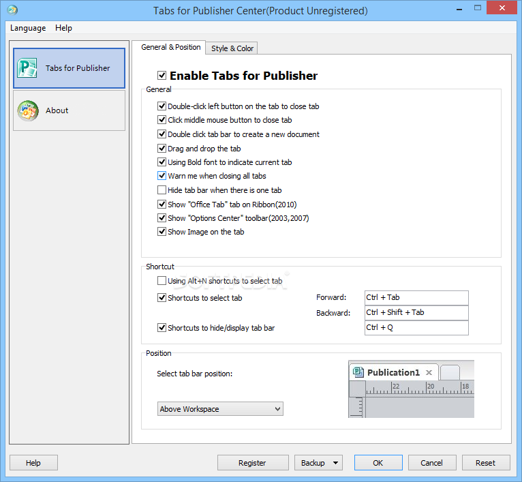522x482 pixels.
Task: Expand the Backup button dropdown arrow
Action: [335, 463]
